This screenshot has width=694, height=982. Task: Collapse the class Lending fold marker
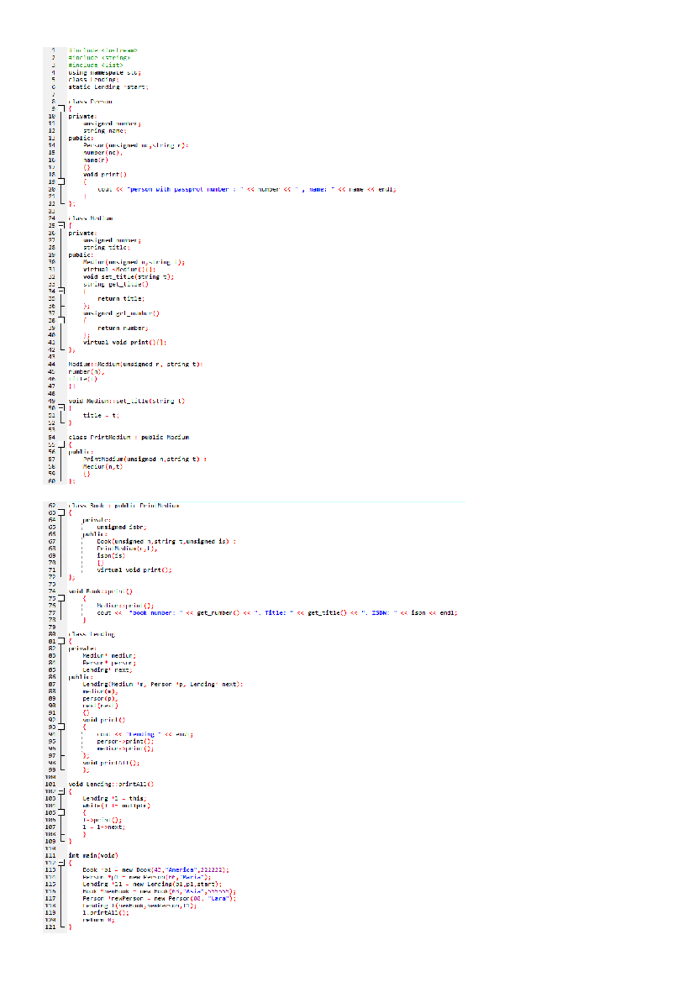[61, 641]
